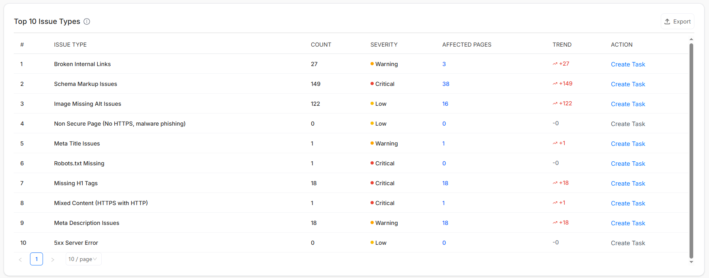Screen dimensions: 709x278
Task: Create Task for Missing H1 Tags
Action: tap(628, 184)
